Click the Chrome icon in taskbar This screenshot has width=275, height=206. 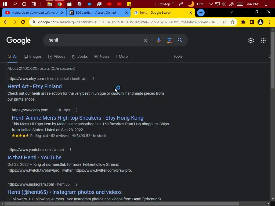click(60, 4)
